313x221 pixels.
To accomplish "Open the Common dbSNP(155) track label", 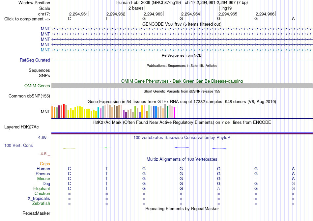I will tap(29, 96).
